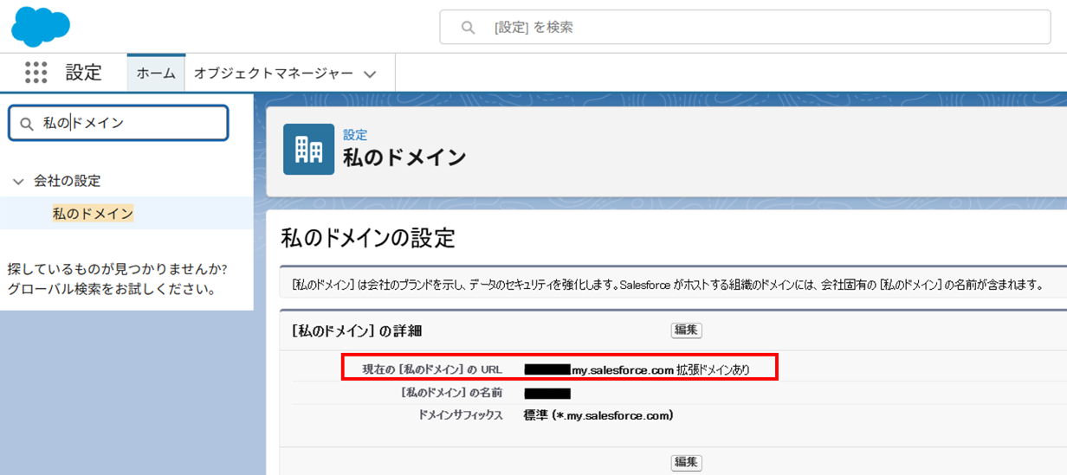Image resolution: width=1067 pixels, height=475 pixels.
Task: Open the dropdown arrow next to オブジェクトマネージャー
Action: [x=370, y=74]
